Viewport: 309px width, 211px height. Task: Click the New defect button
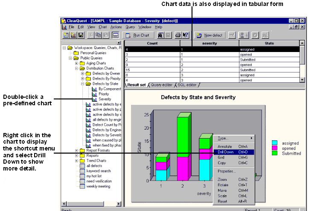click(210, 35)
